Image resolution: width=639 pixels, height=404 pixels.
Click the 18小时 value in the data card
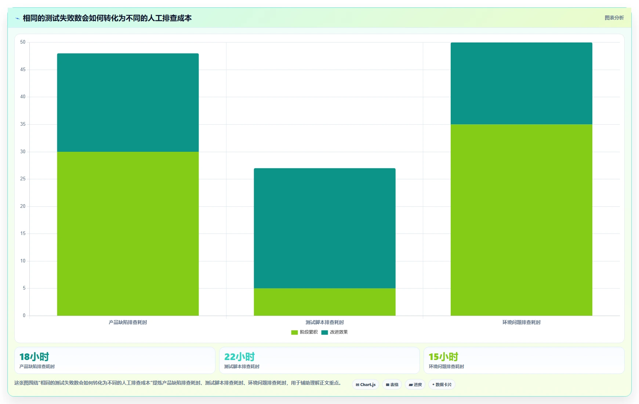[34, 357]
